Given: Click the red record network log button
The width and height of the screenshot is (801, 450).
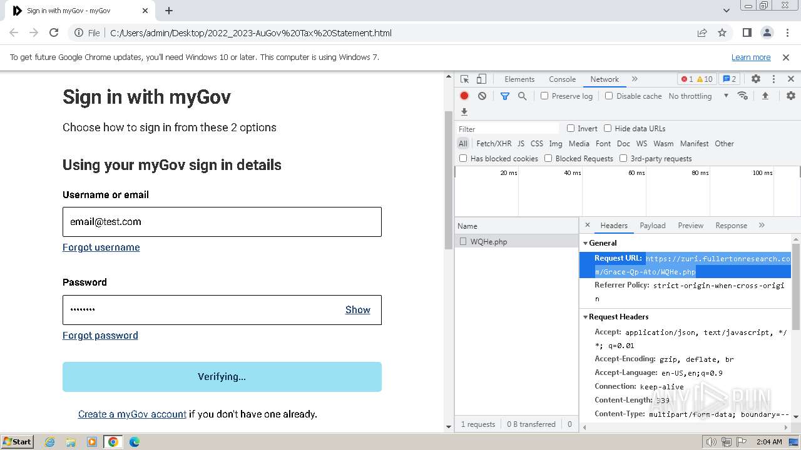Looking at the screenshot, I should tap(464, 96).
